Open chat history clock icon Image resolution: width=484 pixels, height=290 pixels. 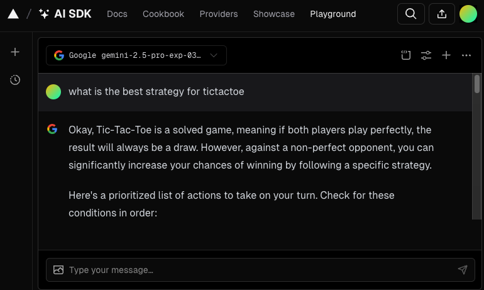tap(15, 80)
